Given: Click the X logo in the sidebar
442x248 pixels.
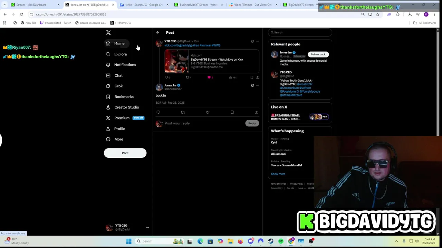Looking at the screenshot, I should (108, 33).
